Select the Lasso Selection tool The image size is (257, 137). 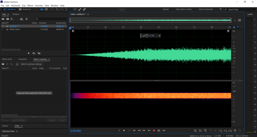75,9
